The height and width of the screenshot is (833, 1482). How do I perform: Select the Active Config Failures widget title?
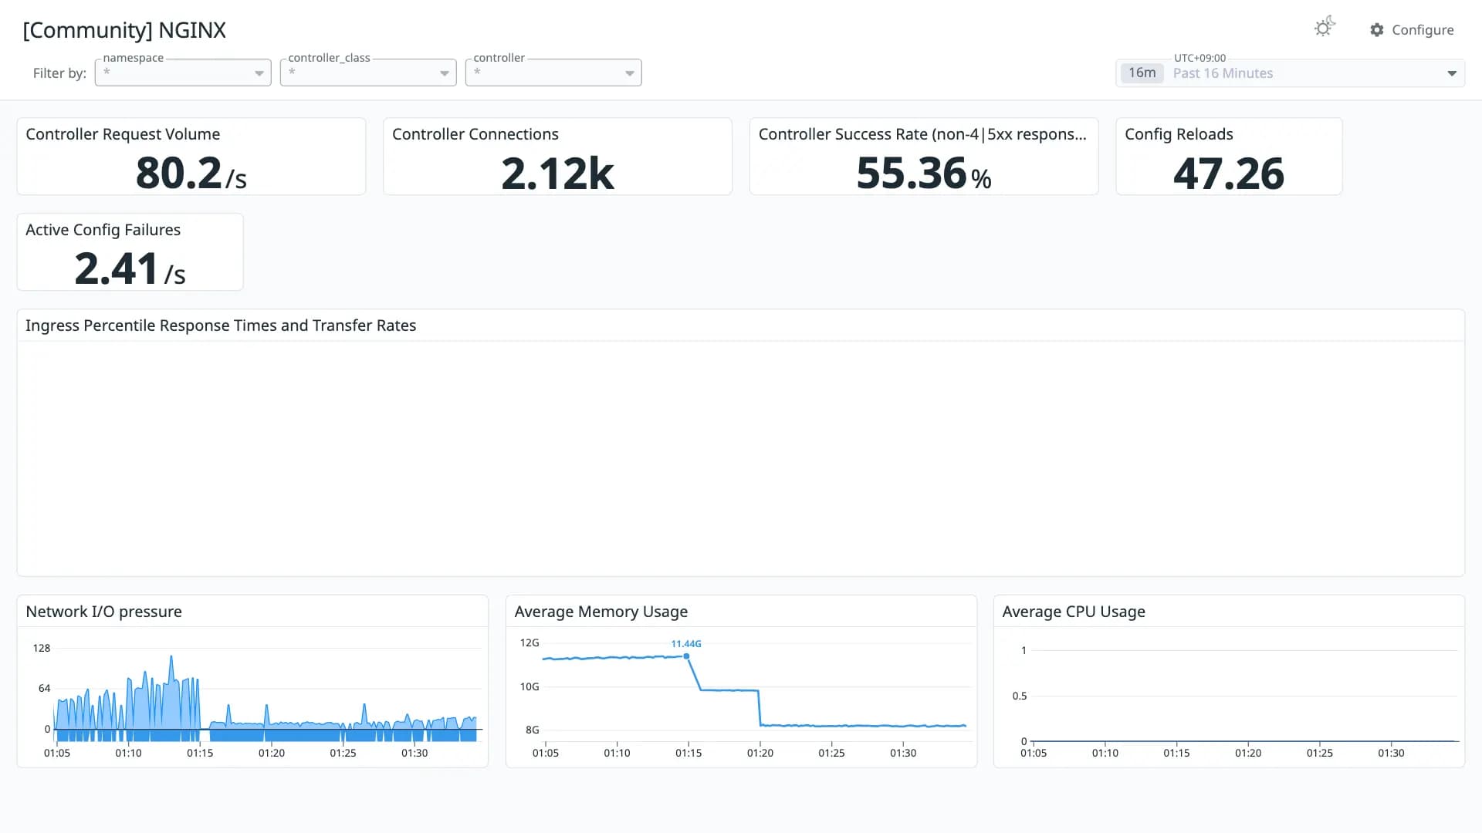point(103,230)
